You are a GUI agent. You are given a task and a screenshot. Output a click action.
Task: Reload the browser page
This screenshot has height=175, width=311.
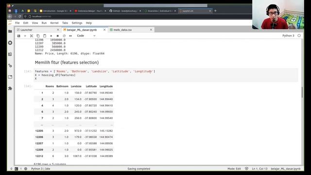coord(20,17)
